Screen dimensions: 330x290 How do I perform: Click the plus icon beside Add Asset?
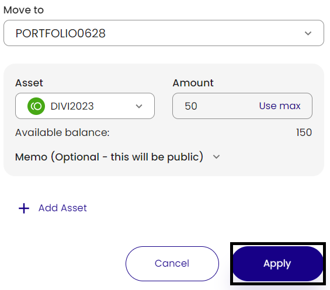click(x=24, y=208)
